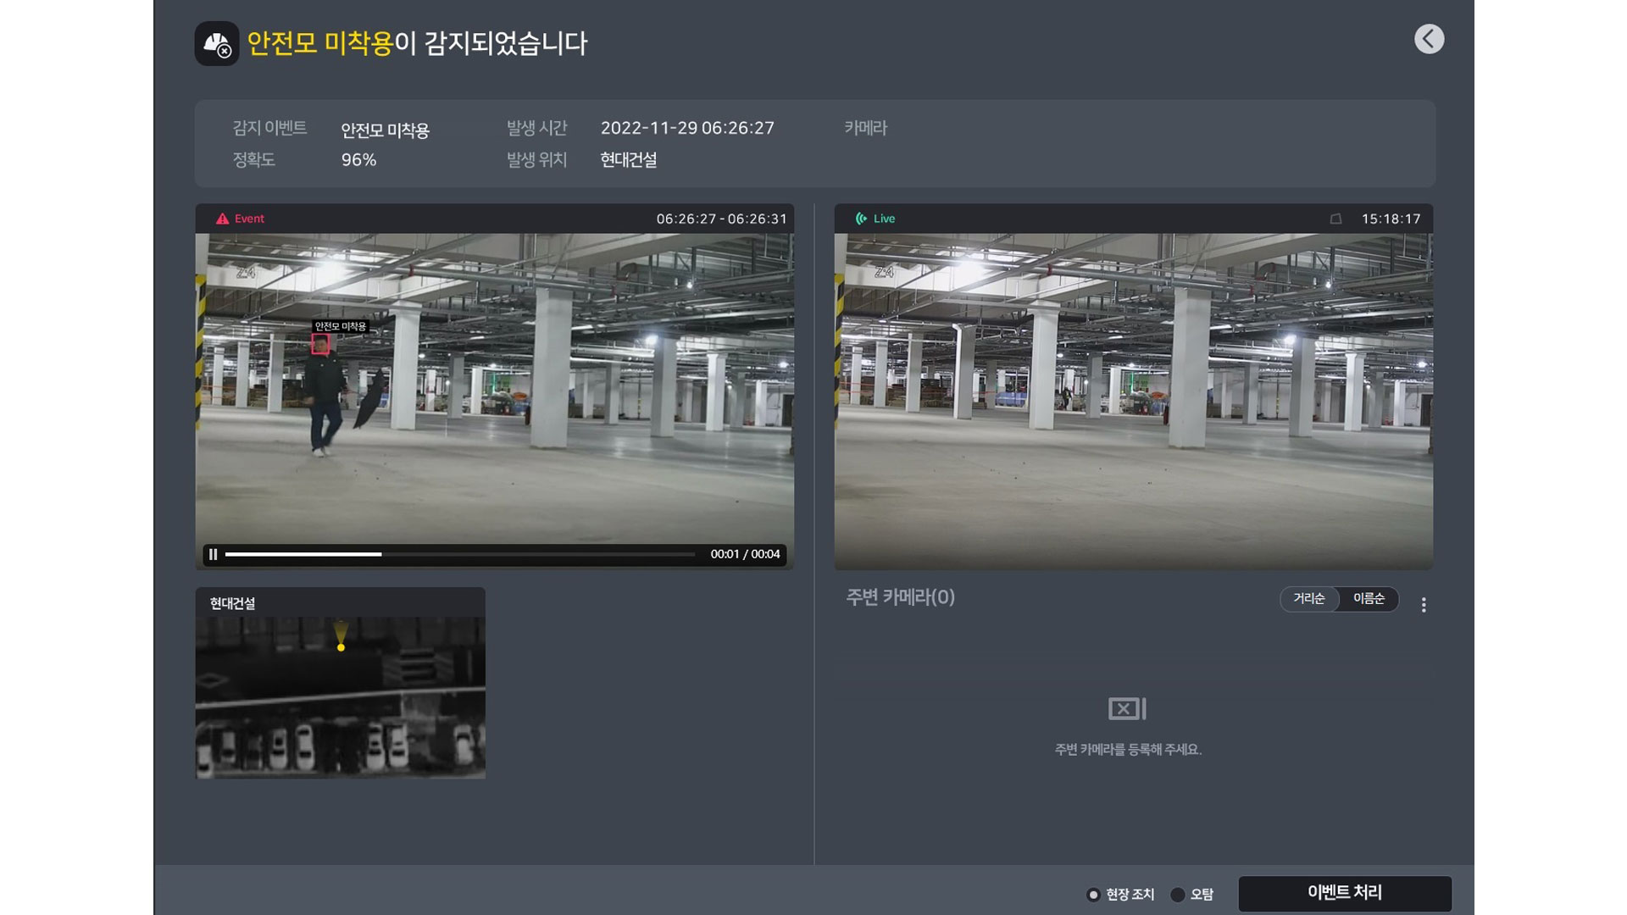Sort nearby cameras by 거리순
1627x915 pixels.
point(1309,599)
